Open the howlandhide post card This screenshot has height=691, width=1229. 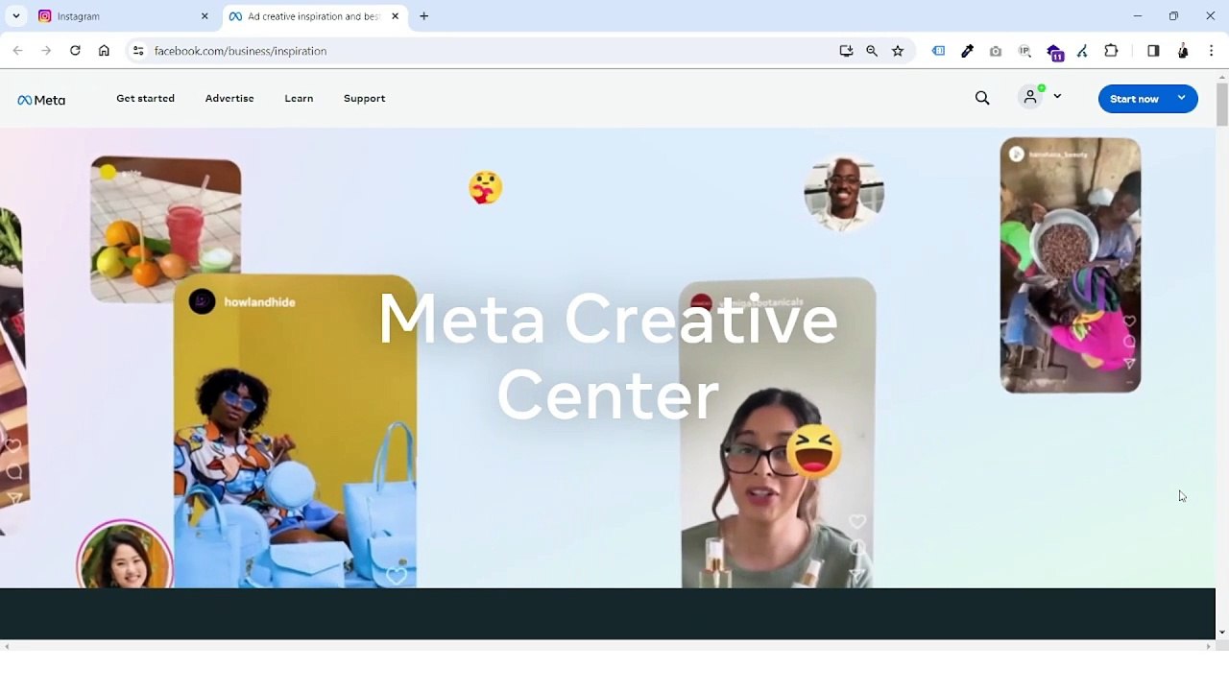[x=295, y=432]
